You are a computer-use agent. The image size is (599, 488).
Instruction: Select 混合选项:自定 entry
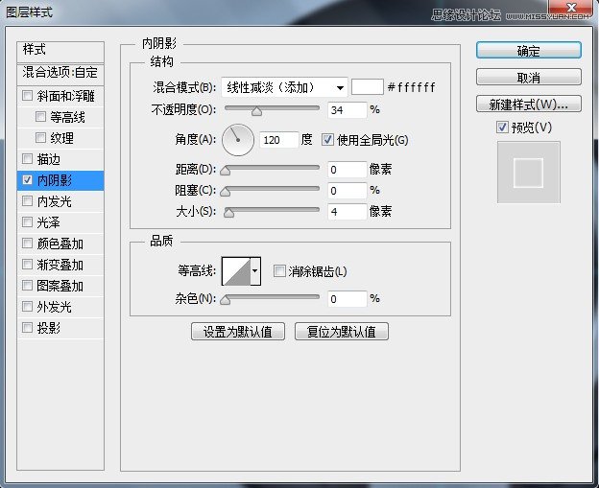pyautogui.click(x=60, y=73)
